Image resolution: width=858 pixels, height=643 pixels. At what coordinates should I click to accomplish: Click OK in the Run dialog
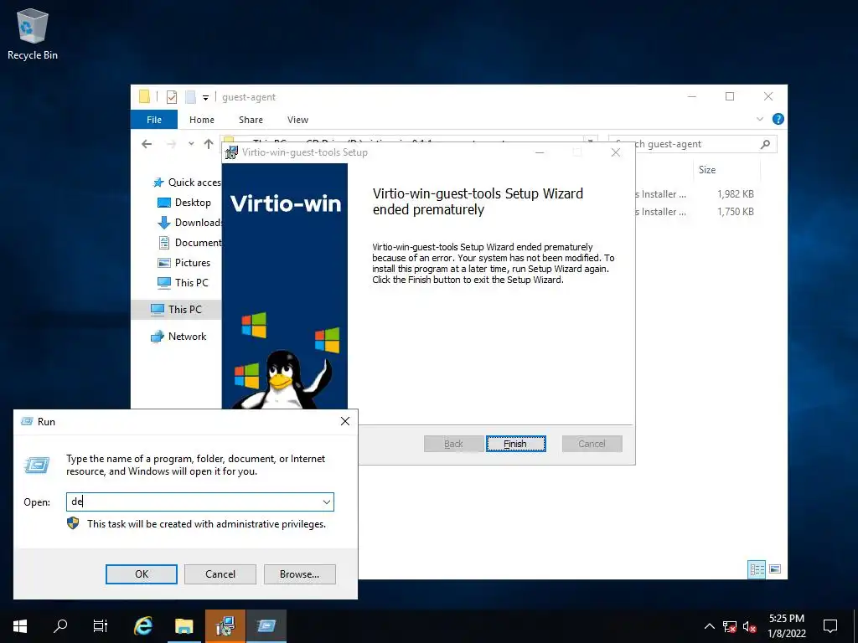tap(141, 574)
